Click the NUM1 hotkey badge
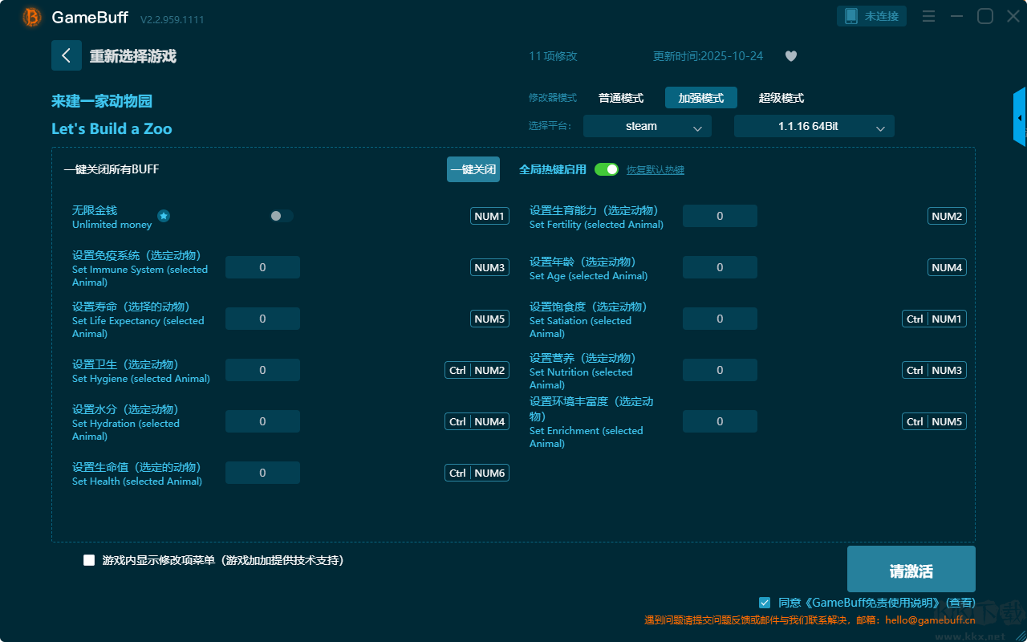 [489, 216]
